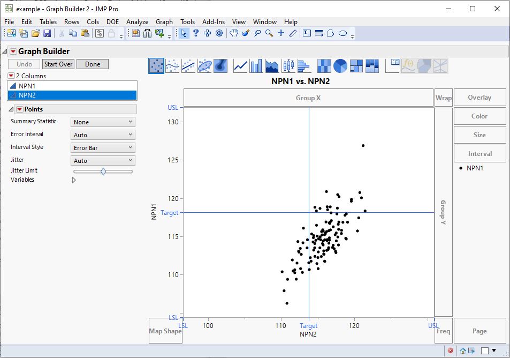
Task: Select the Smoother element icon
Action: [172, 64]
